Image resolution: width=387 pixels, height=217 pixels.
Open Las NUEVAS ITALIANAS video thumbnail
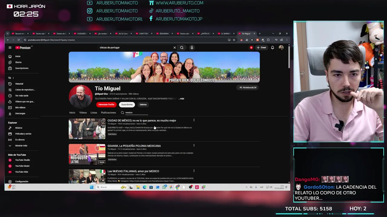(87, 176)
